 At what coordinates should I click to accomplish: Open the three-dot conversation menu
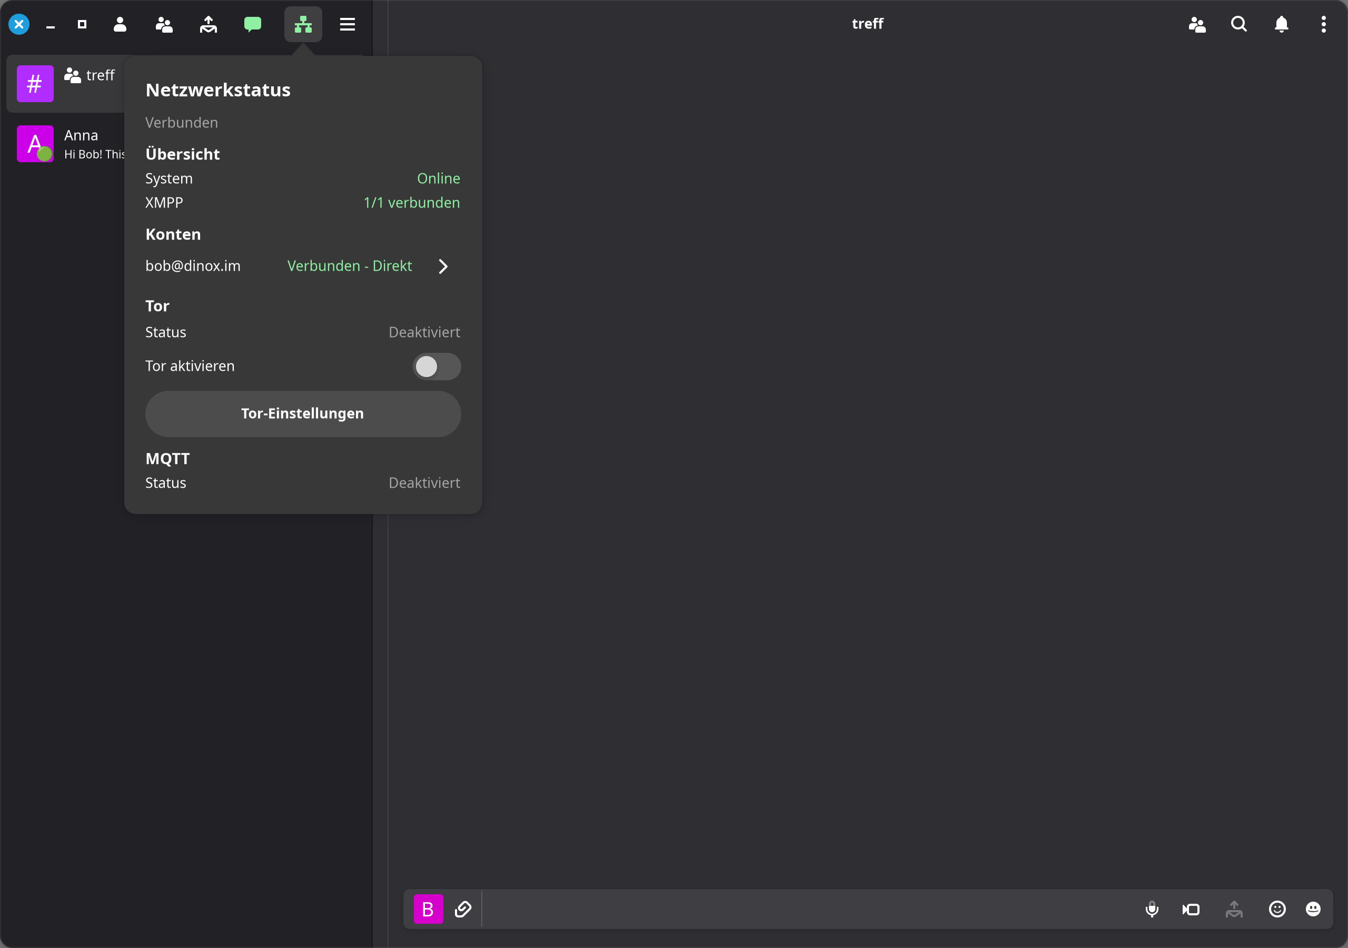[x=1323, y=24]
